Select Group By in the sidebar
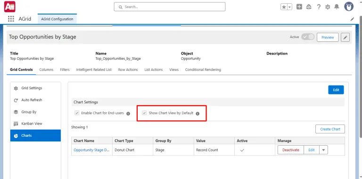The width and height of the screenshot is (362, 179). [x=35, y=112]
